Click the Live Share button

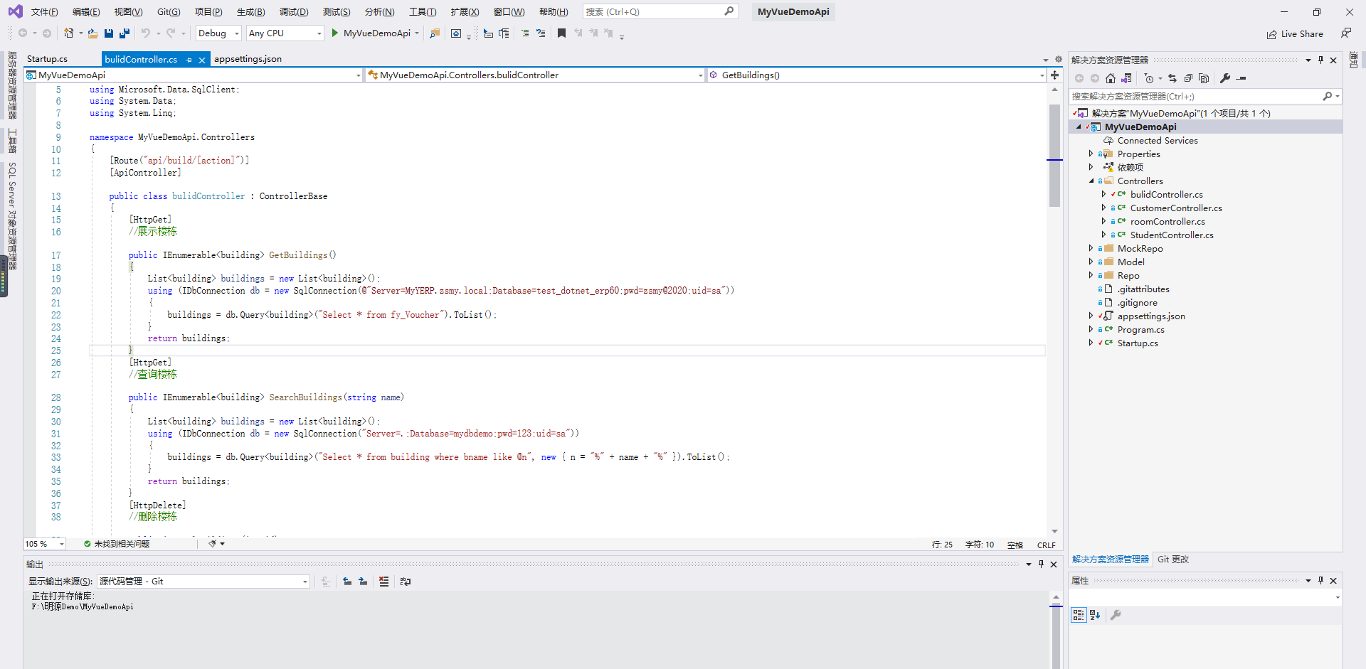[1295, 34]
